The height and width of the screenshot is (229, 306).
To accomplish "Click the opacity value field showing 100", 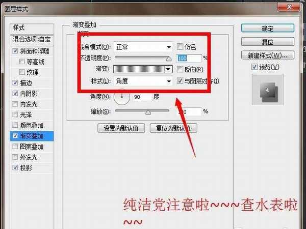I will click(189, 58).
